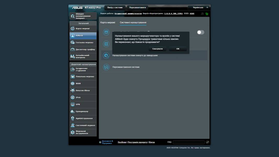Open Батьківський контроль icon
This screenshot has width=279, height=157.
point(72,56)
